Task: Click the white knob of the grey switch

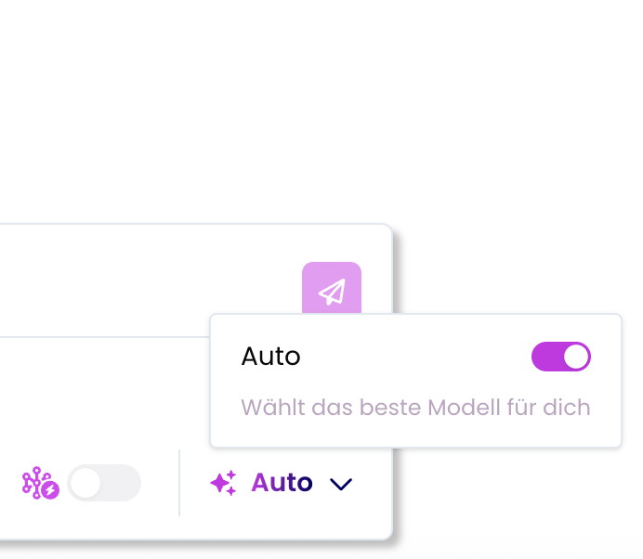Action: point(85,483)
